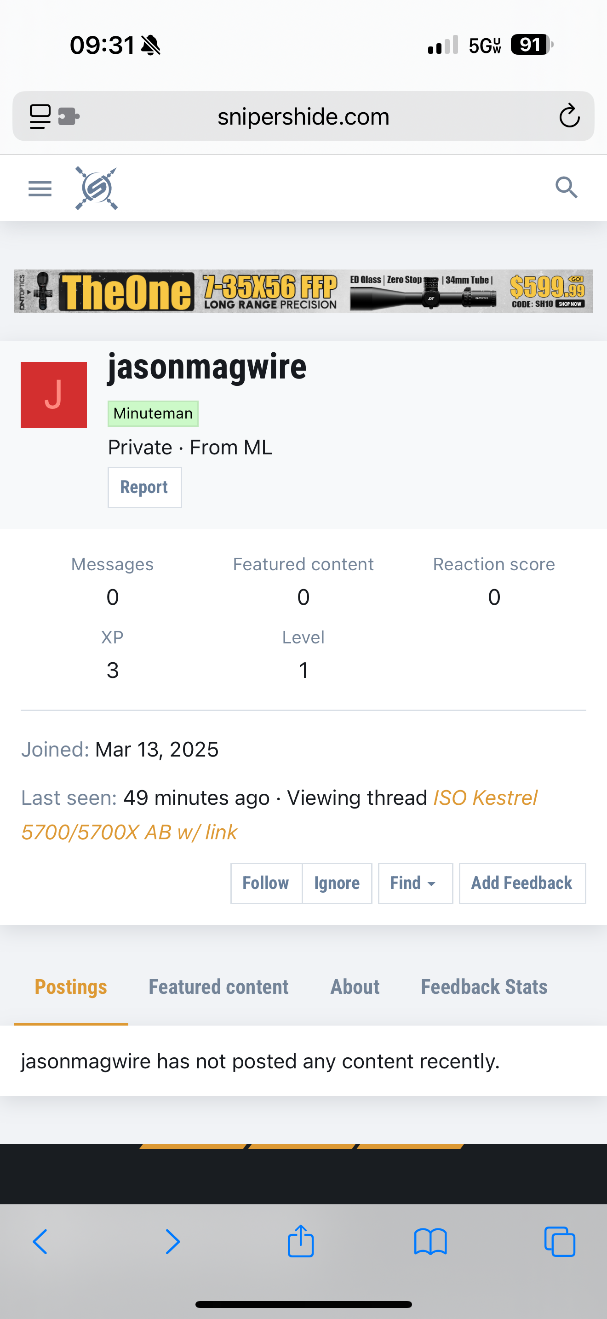Reload the page in Safari
This screenshot has width=607, height=1319.
point(569,116)
